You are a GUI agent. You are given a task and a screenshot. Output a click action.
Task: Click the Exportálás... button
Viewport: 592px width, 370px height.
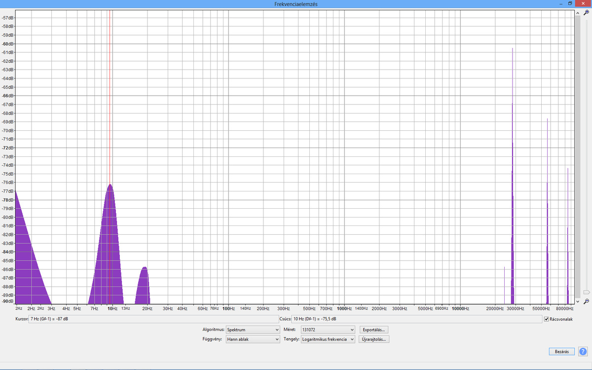point(374,330)
